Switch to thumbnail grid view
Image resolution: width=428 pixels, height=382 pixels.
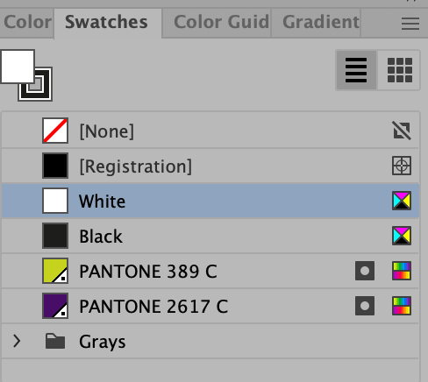coord(399,70)
